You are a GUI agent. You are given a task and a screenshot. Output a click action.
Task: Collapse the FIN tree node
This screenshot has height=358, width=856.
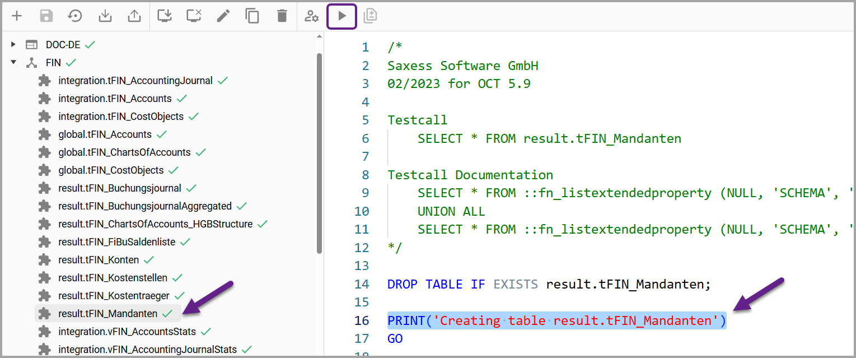pyautogui.click(x=13, y=62)
